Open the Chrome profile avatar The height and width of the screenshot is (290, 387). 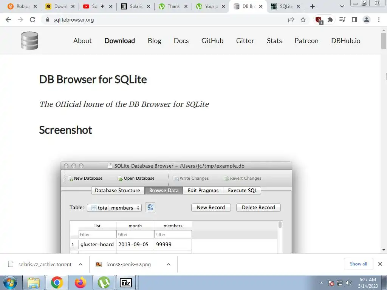coord(367,20)
